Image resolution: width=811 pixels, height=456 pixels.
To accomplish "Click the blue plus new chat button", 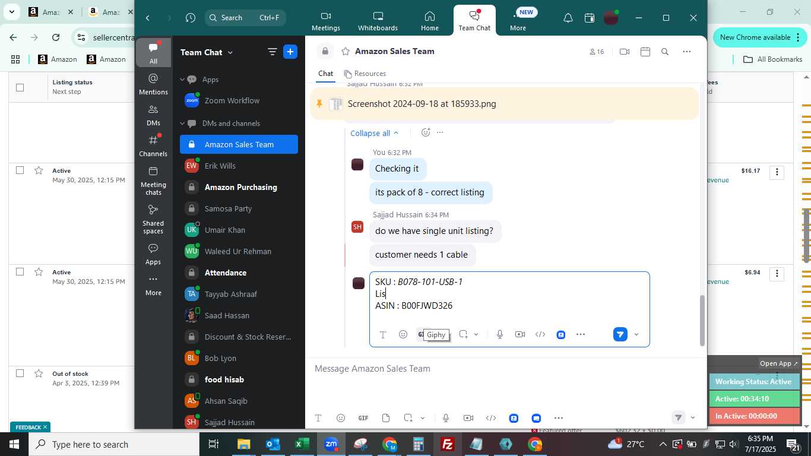I will (290, 52).
